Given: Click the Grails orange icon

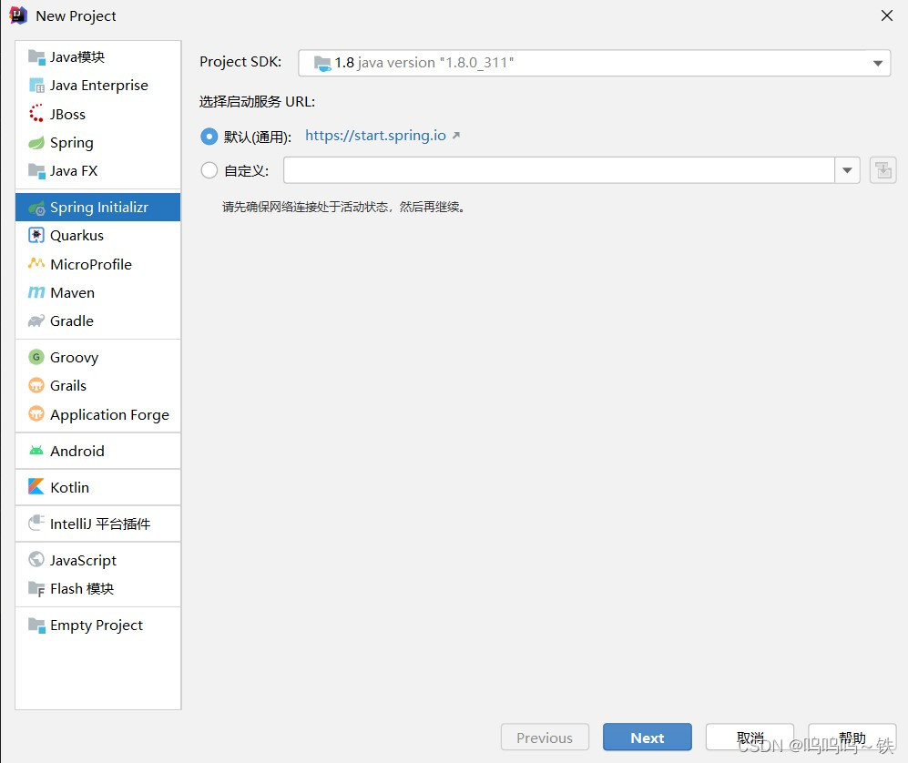Looking at the screenshot, I should 36,385.
